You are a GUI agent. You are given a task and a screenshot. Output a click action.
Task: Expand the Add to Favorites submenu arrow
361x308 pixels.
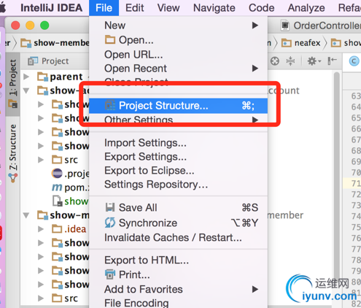click(x=255, y=289)
